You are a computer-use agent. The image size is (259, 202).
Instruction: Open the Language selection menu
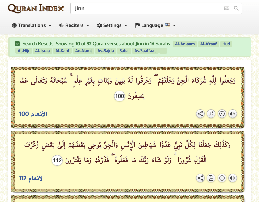pyautogui.click(x=153, y=25)
